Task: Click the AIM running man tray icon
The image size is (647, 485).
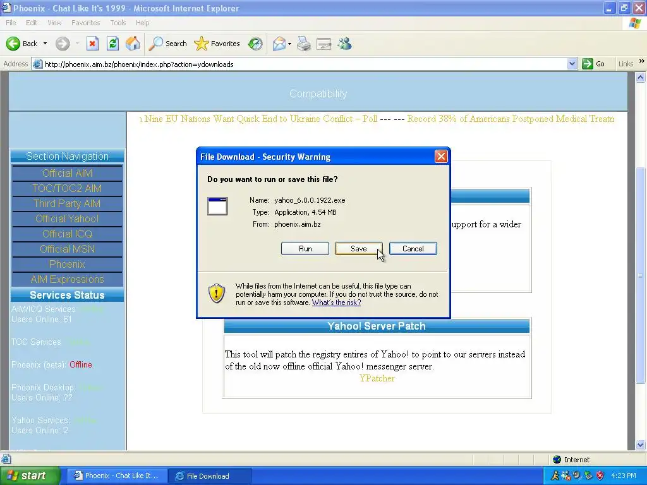Action: point(555,476)
